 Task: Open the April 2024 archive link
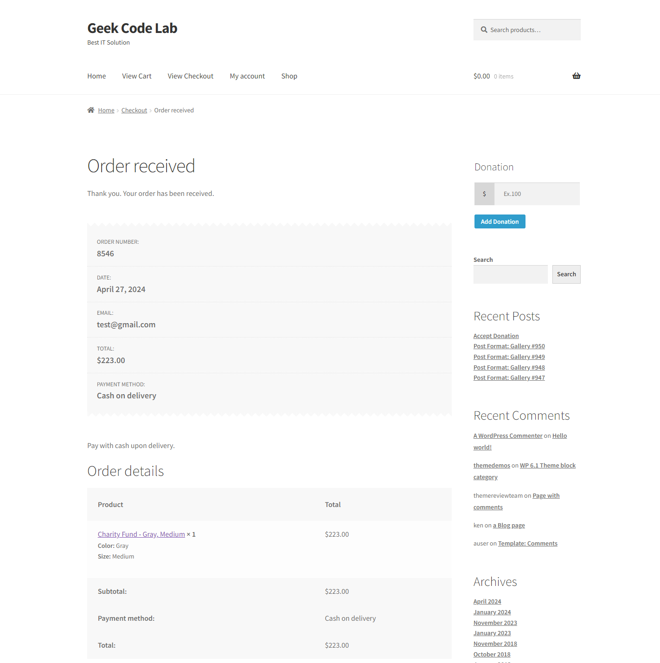487,602
